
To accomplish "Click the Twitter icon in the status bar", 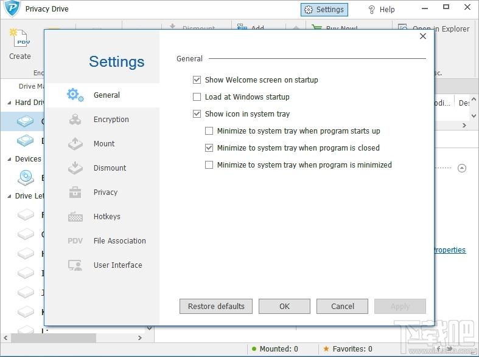I will pos(449,349).
